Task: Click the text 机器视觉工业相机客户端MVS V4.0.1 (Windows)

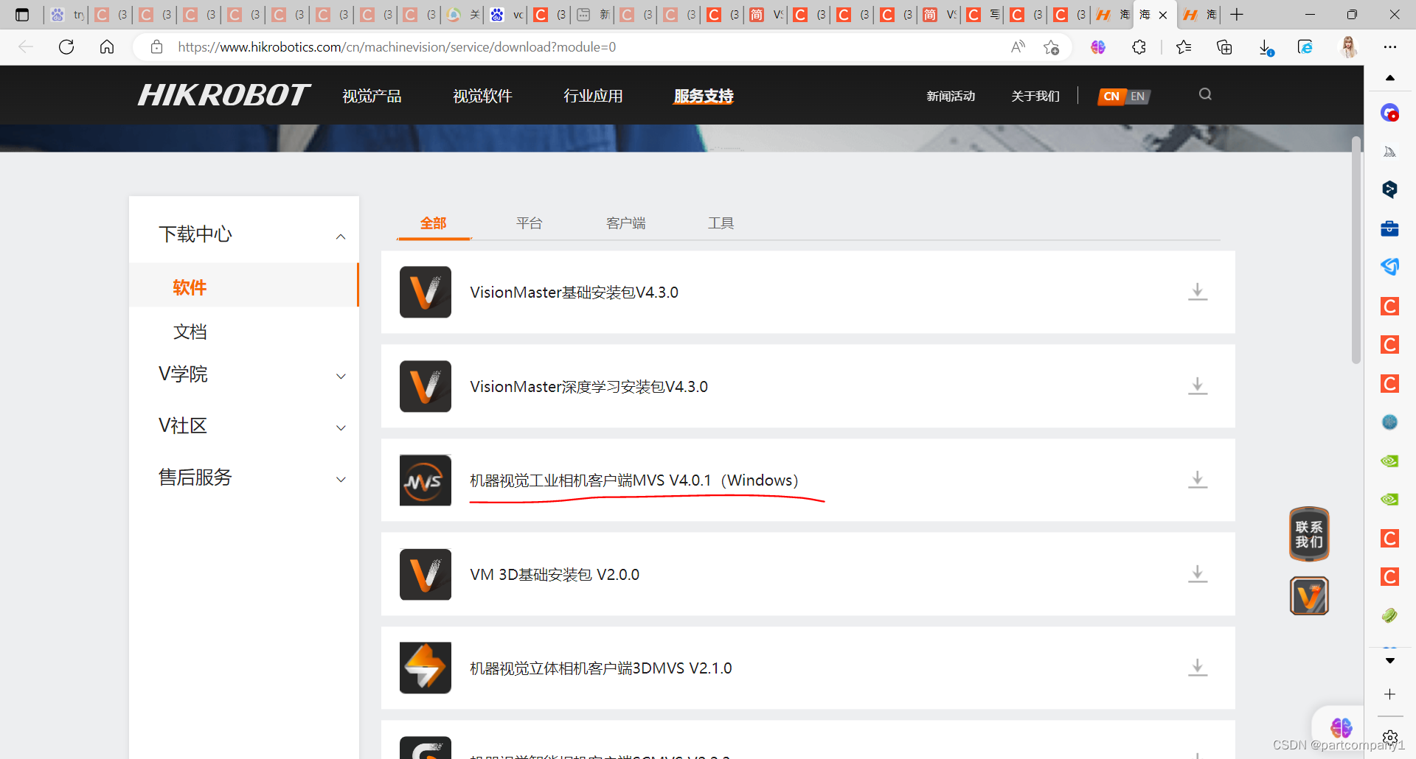Action: (634, 480)
